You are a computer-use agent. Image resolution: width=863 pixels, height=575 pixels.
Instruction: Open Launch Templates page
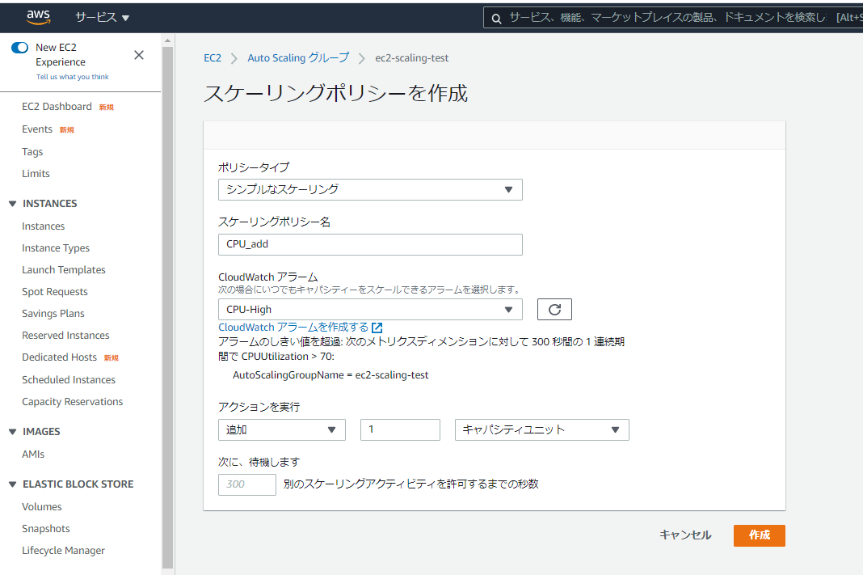coord(63,270)
